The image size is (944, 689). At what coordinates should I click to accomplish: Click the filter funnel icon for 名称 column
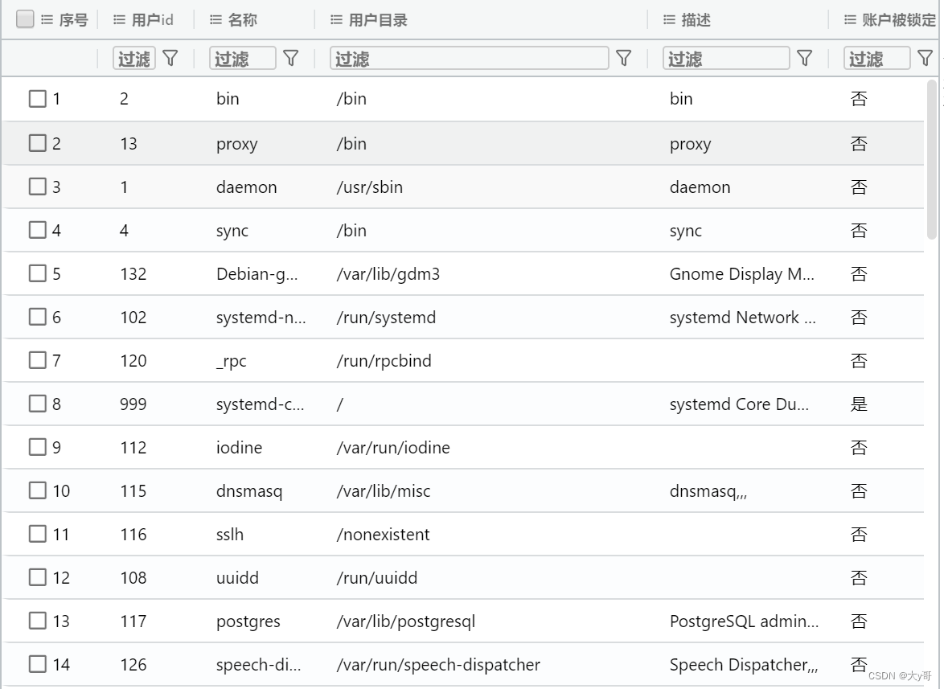(291, 59)
